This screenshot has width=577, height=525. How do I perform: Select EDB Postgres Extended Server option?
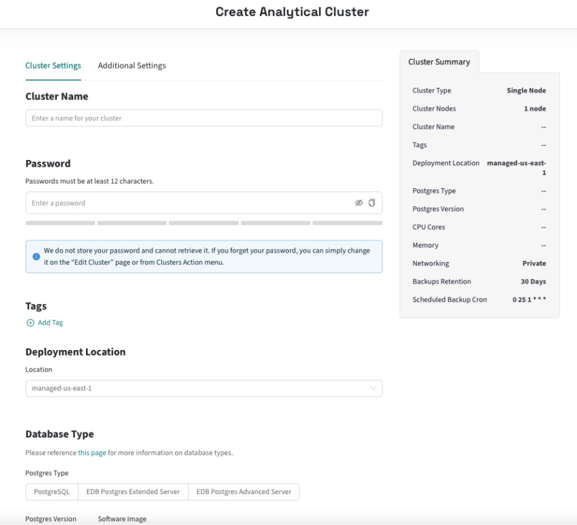pyautogui.click(x=133, y=492)
